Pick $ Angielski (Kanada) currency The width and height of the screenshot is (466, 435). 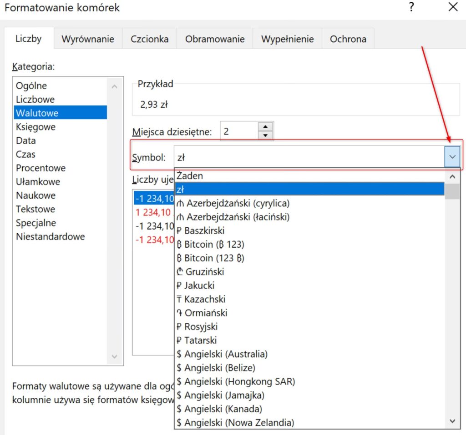219,409
